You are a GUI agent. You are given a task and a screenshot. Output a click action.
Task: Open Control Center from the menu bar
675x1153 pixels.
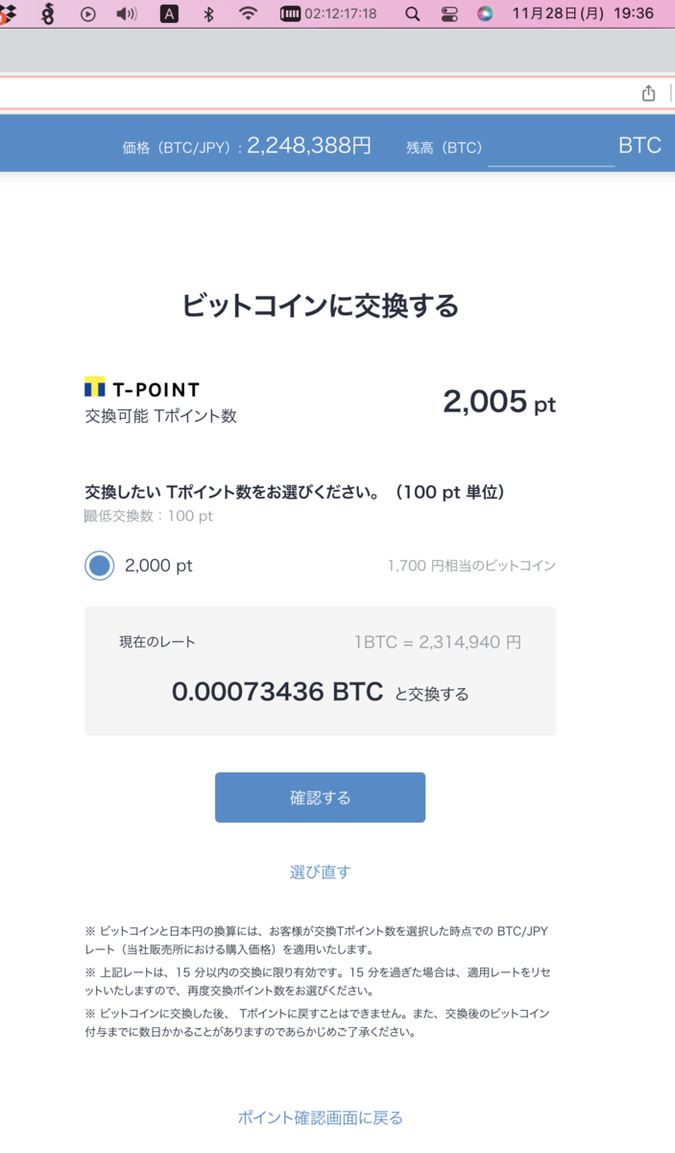click(x=448, y=15)
